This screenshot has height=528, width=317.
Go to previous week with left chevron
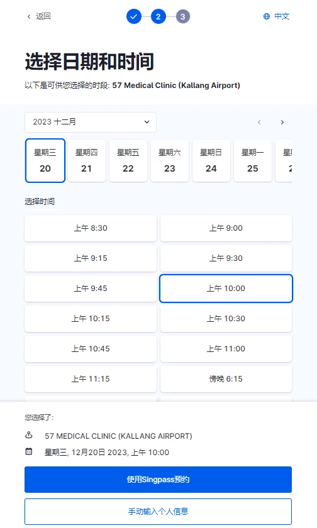click(x=259, y=122)
